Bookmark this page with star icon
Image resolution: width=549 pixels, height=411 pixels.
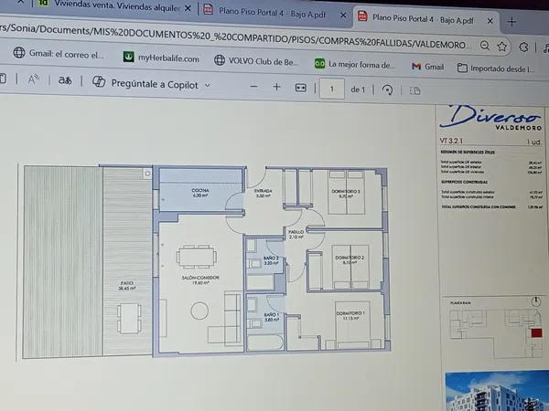coord(501,46)
